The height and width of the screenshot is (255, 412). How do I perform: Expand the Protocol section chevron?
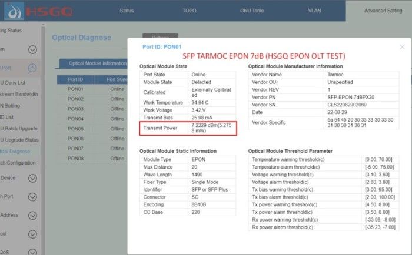coord(33,233)
